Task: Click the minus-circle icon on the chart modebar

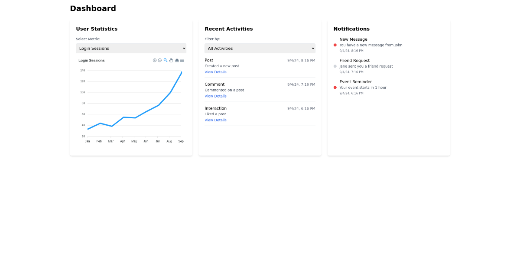Action: 159,60
